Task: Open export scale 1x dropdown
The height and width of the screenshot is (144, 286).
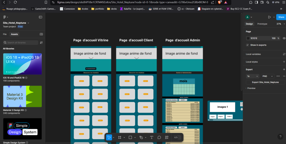Action: [x=252, y=76]
